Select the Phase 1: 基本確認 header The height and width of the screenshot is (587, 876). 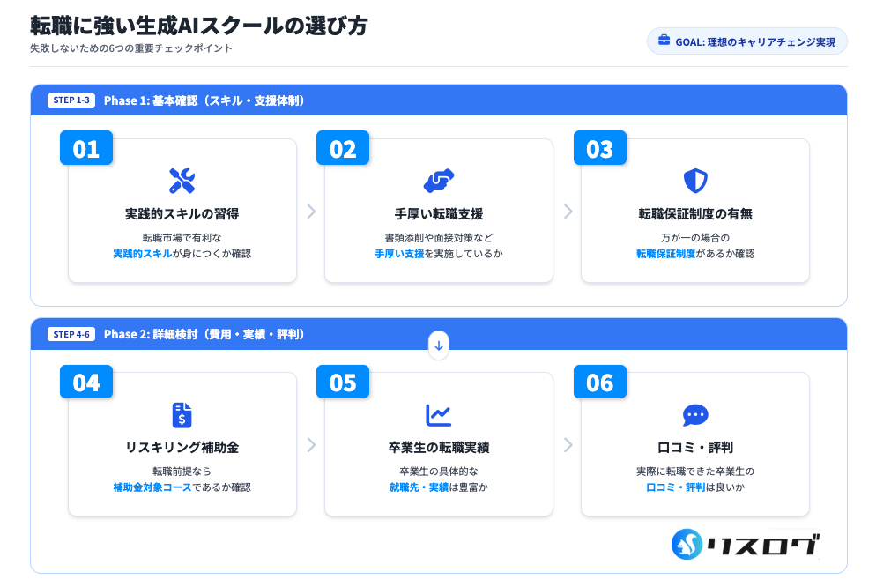click(204, 100)
